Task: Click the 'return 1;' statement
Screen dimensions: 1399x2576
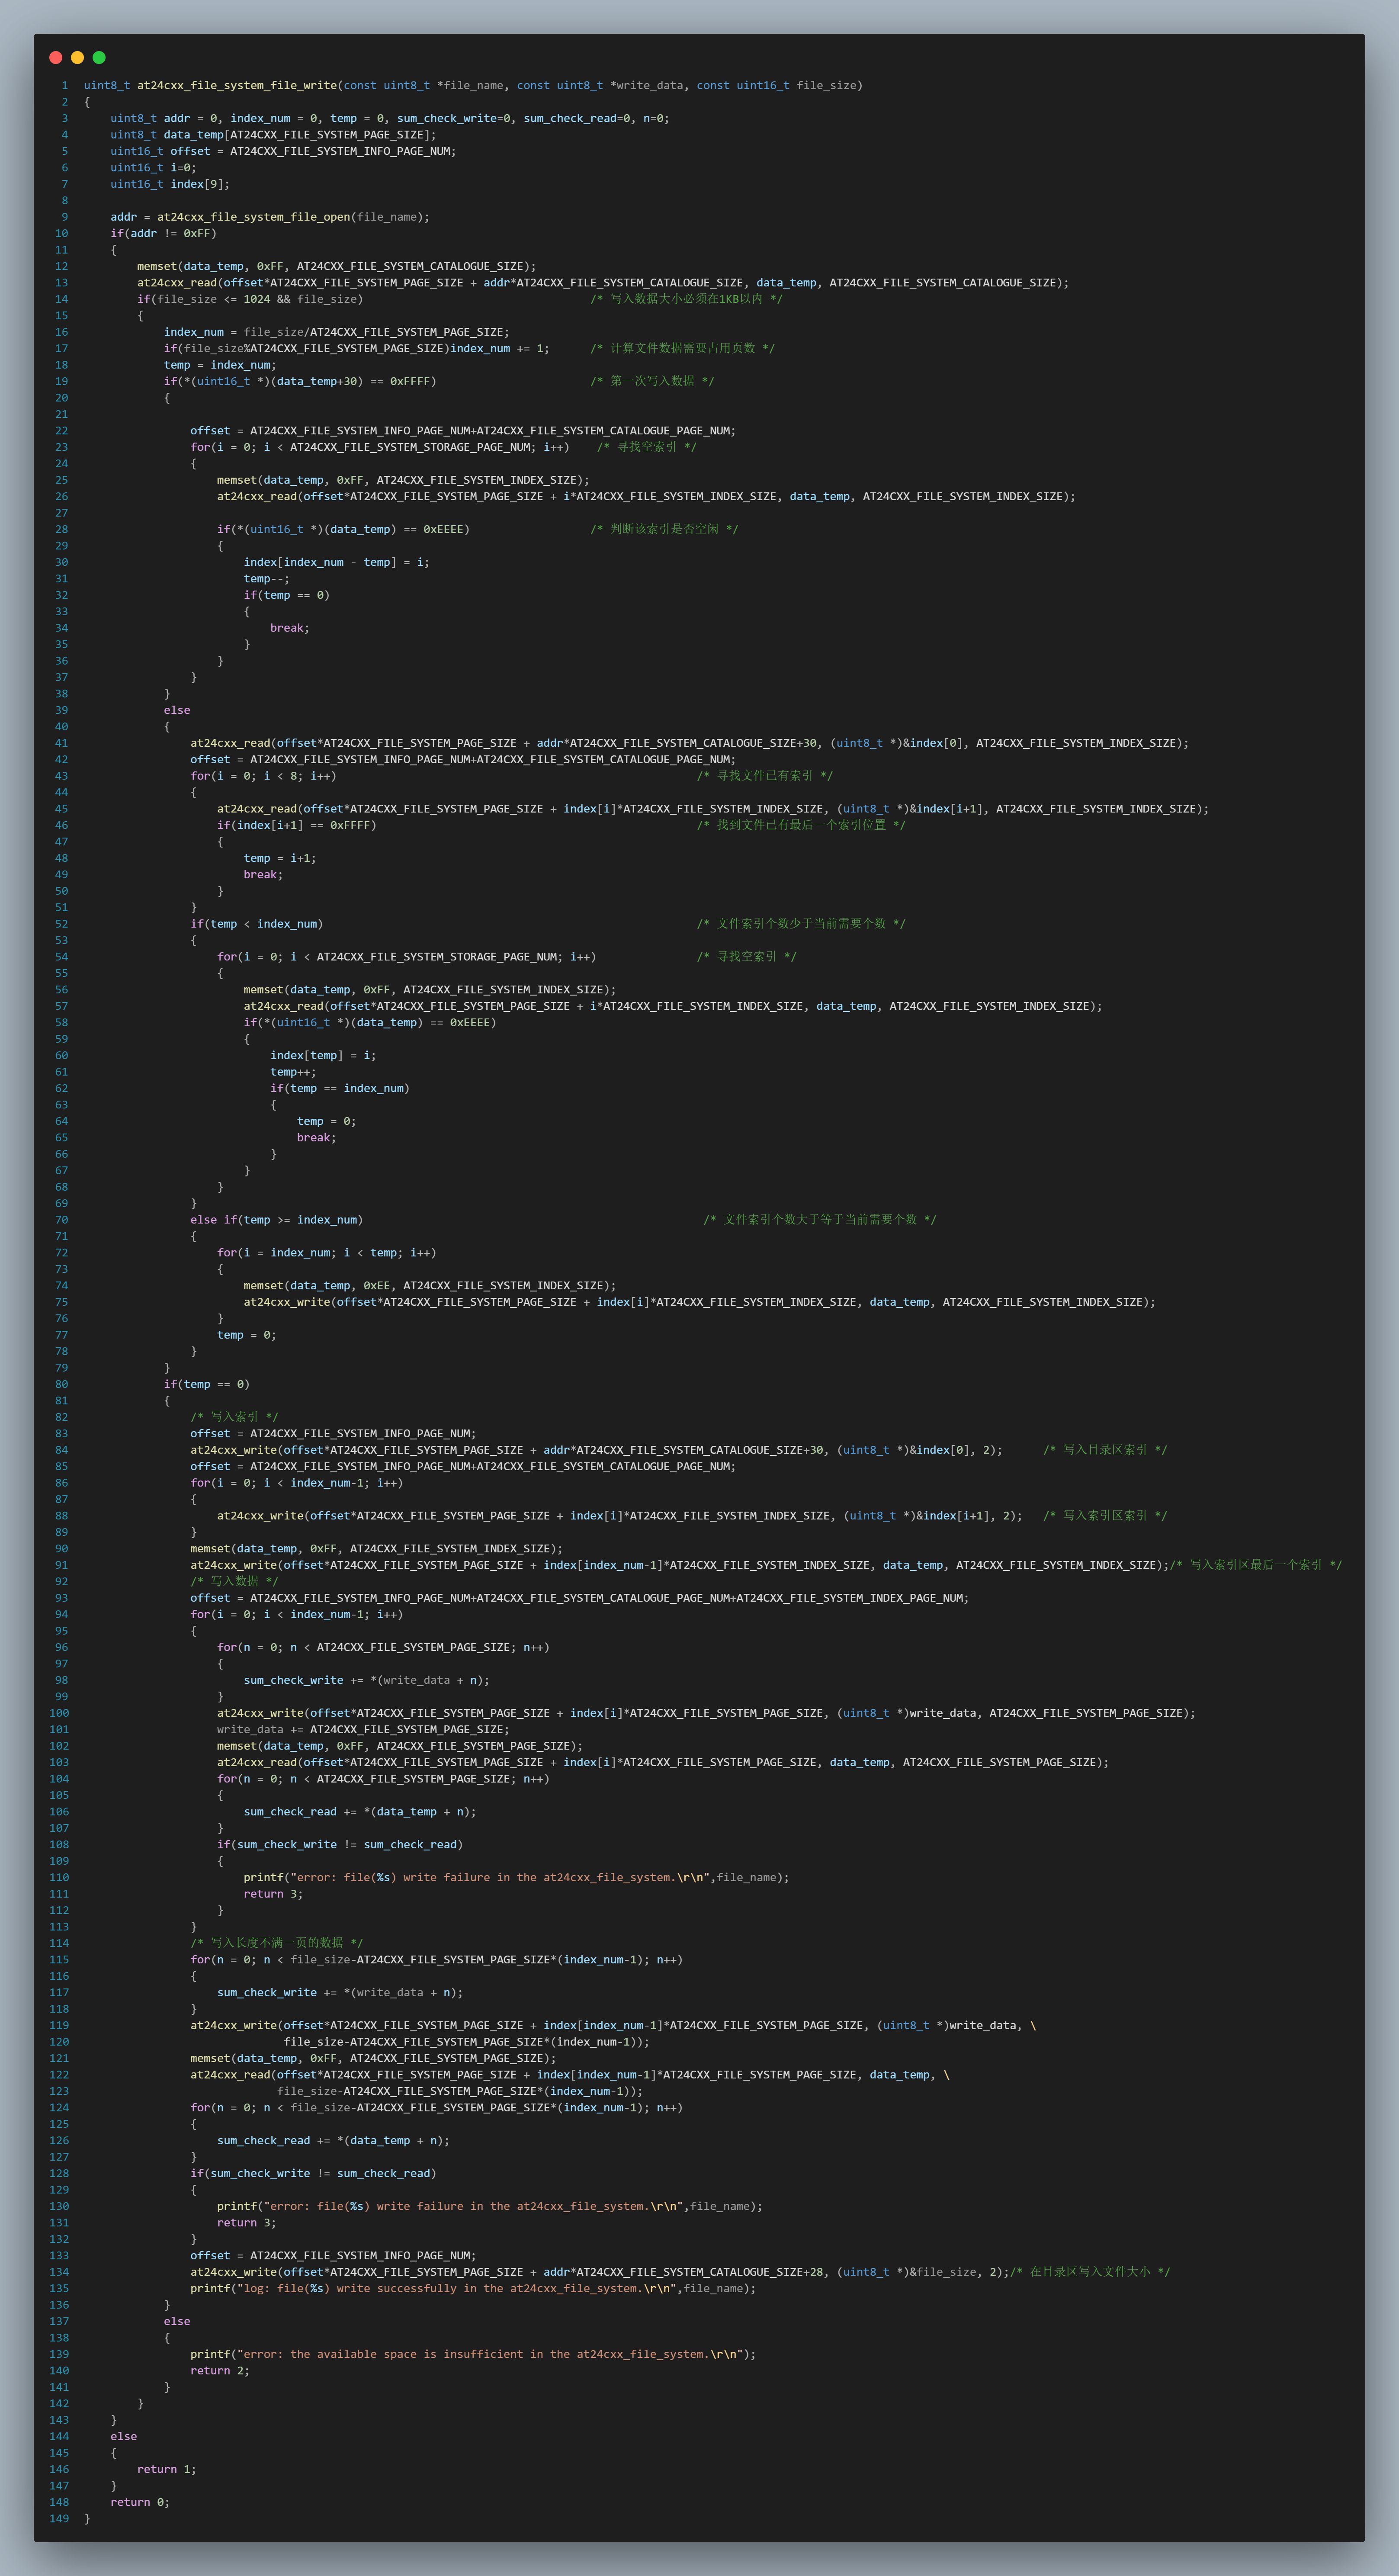Action: (x=167, y=2469)
